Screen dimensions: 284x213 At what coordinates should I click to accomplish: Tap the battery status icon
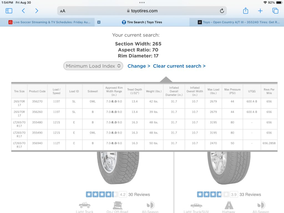tap(279, 2)
